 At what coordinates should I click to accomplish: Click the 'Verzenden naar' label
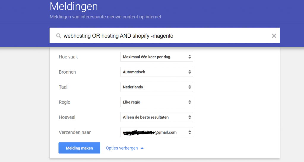[75, 132]
